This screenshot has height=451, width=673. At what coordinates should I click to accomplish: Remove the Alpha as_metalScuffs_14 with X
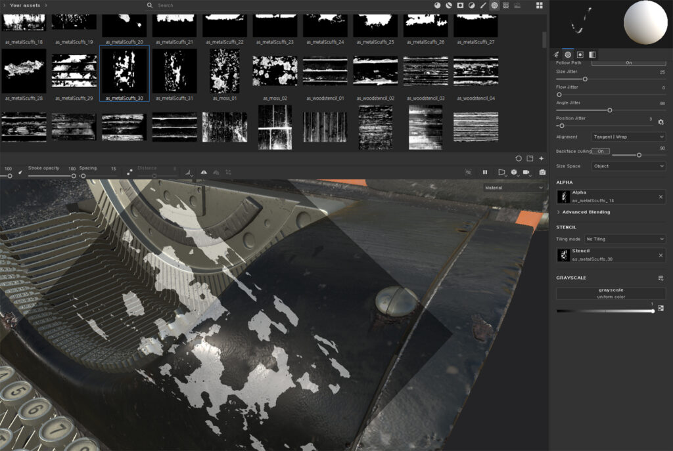click(x=661, y=196)
